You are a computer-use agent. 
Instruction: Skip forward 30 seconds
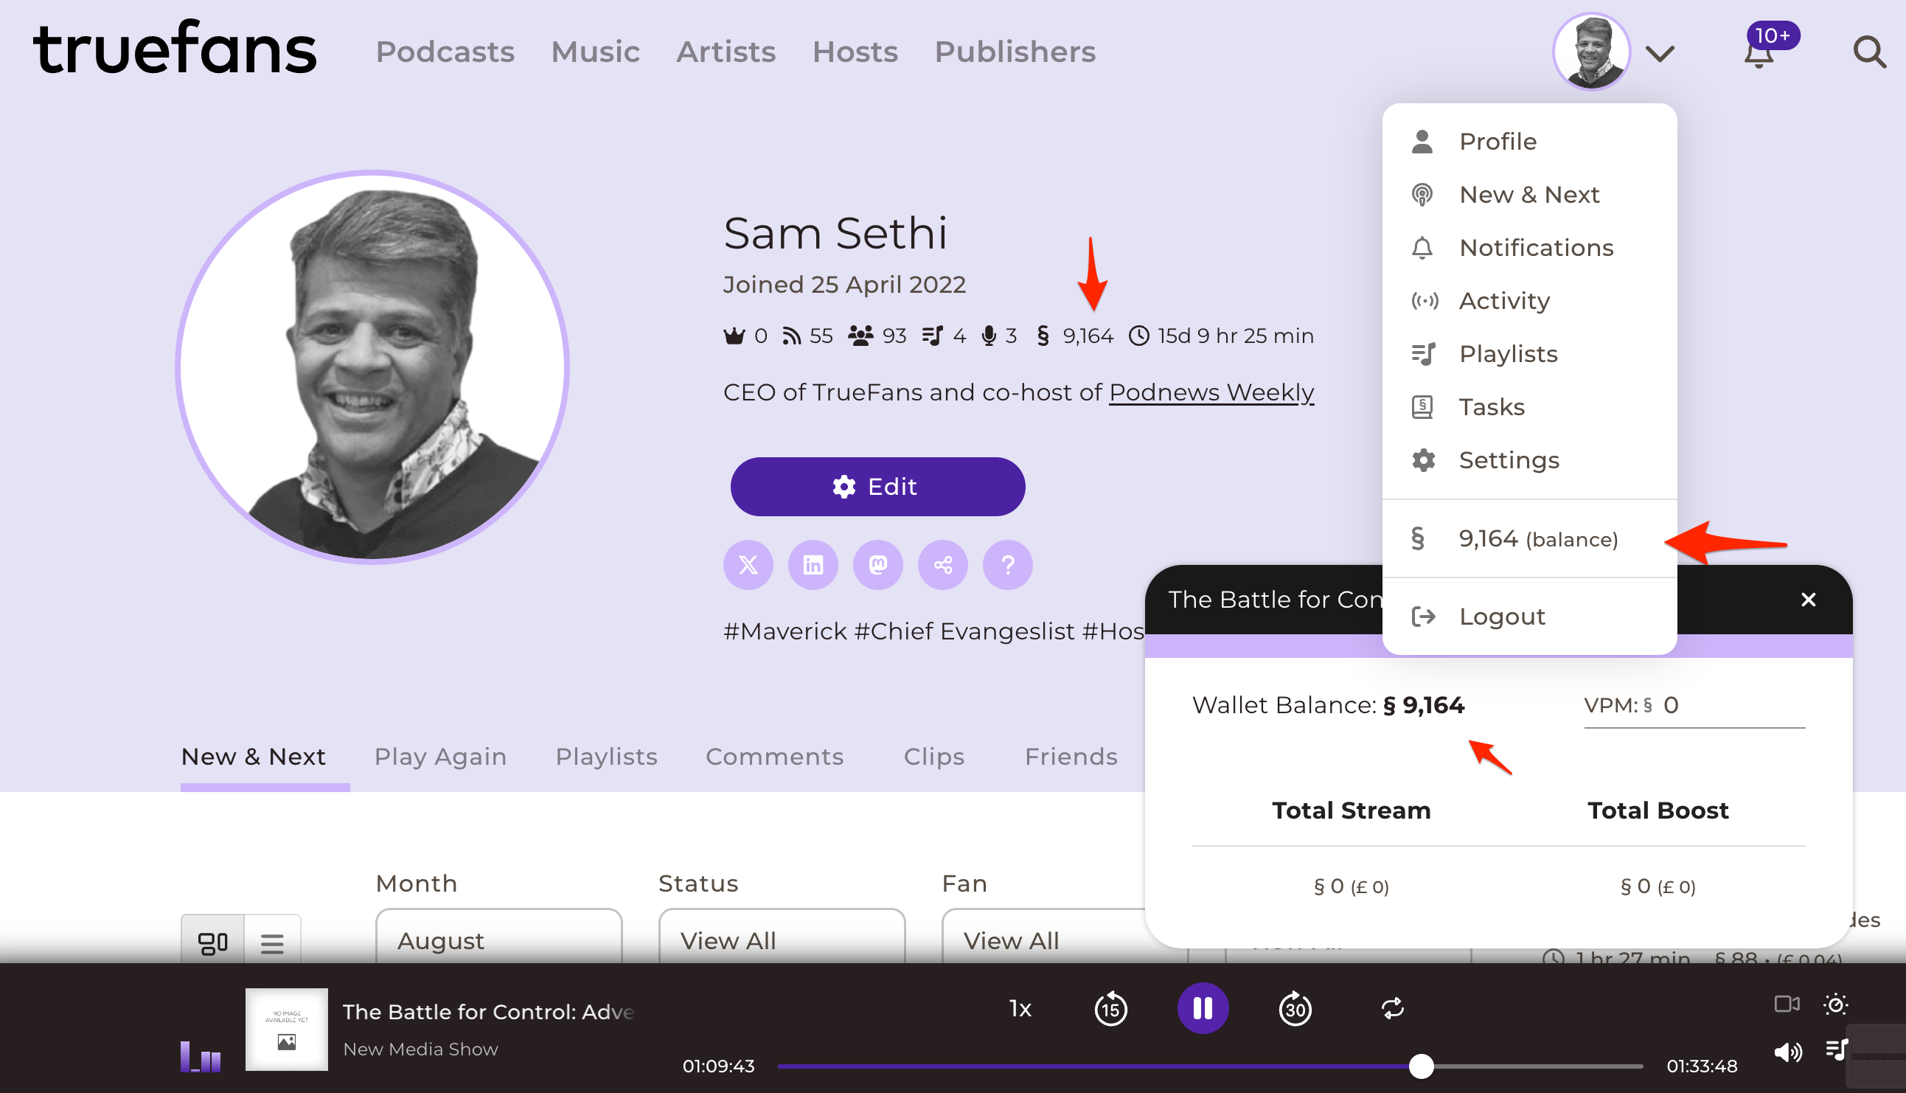(x=1295, y=1008)
